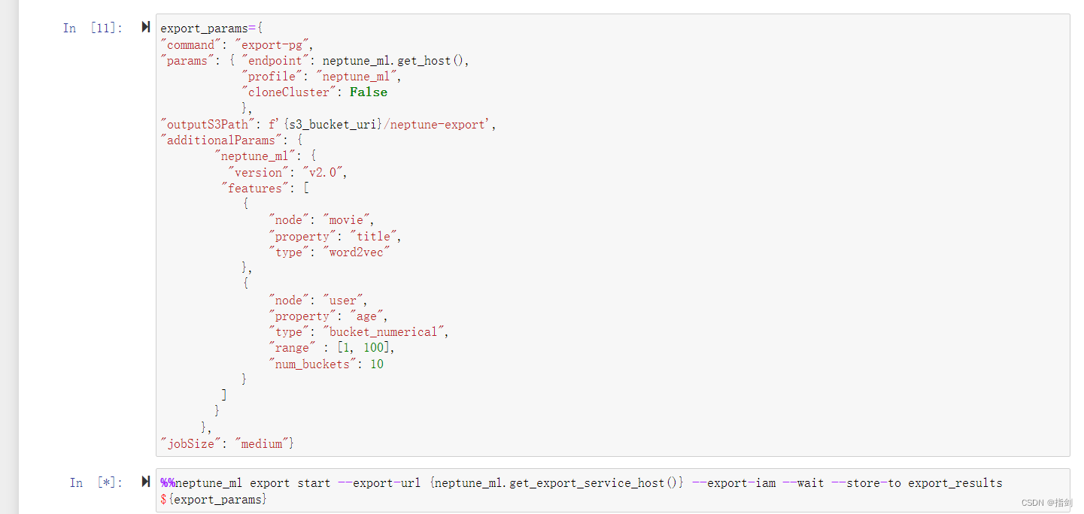Run the export_params cell via its run icon
This screenshot has height=514, width=1084.
[x=146, y=27]
